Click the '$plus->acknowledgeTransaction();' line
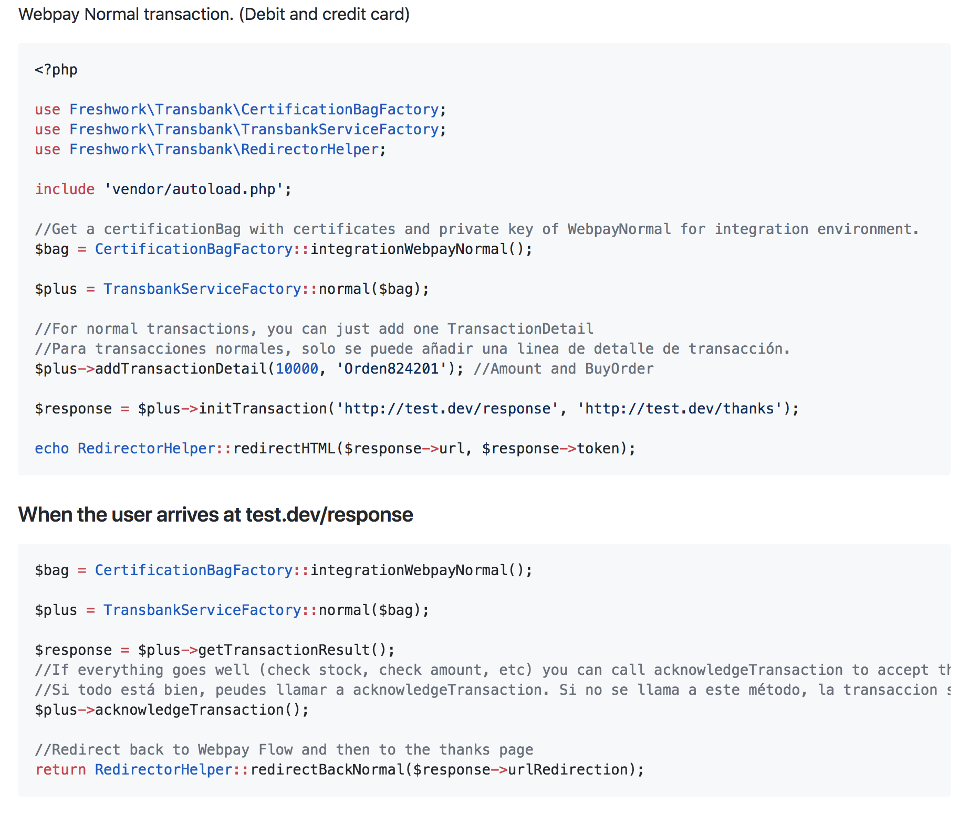This screenshot has height=827, width=979. (172, 710)
